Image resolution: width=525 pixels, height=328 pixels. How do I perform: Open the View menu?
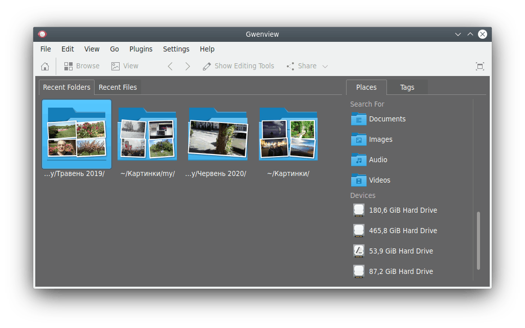(92, 49)
